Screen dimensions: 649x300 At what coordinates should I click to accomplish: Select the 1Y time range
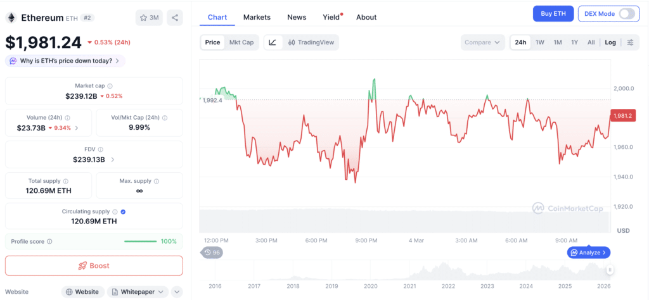[574, 42]
